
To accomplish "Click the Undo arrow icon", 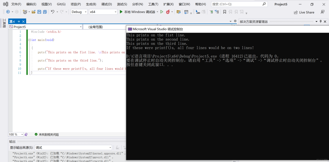I will point(53,12).
